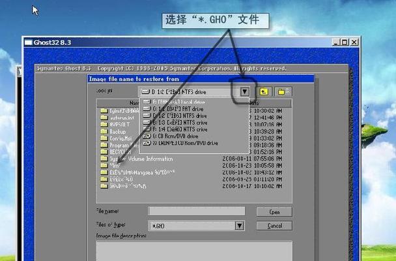
Task: Click the Program Files folder icon
Action: click(x=104, y=145)
